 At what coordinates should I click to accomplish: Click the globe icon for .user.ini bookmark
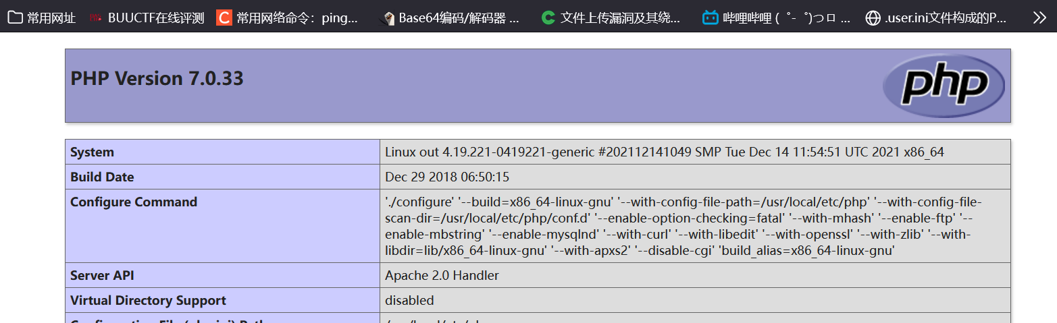point(873,18)
